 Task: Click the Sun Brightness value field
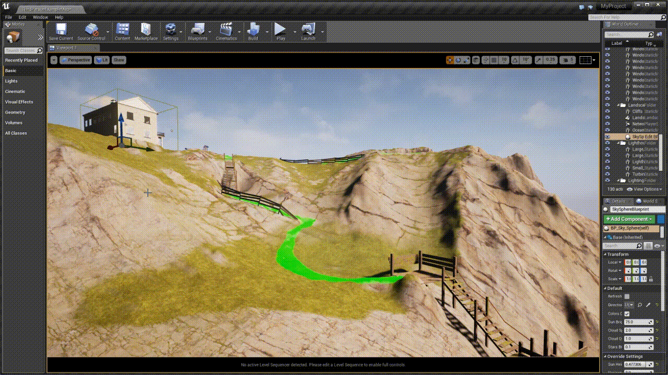[636, 322]
